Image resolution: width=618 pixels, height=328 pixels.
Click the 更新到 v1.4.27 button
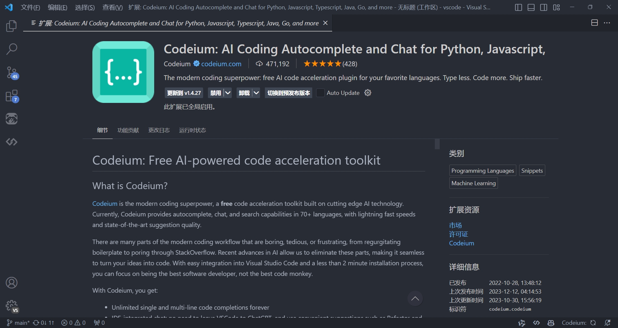184,93
